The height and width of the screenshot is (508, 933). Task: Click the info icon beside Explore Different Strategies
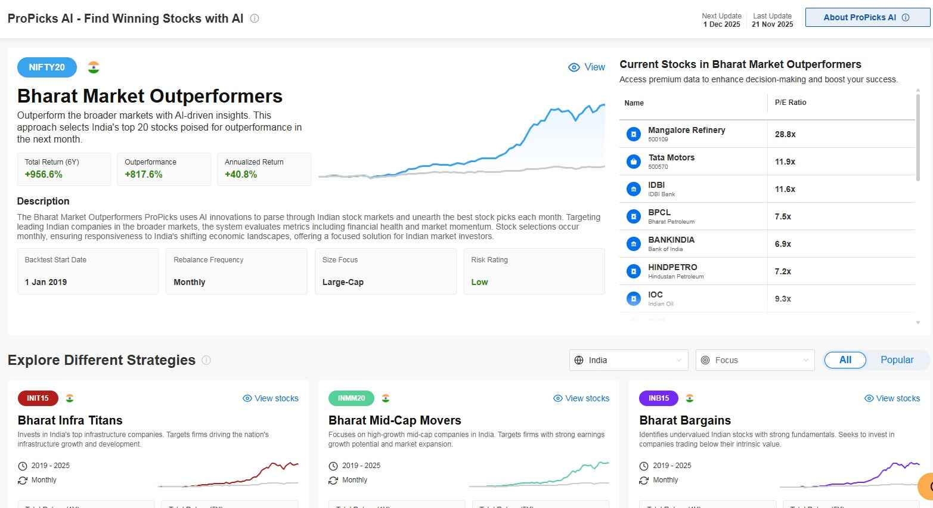pyautogui.click(x=206, y=360)
